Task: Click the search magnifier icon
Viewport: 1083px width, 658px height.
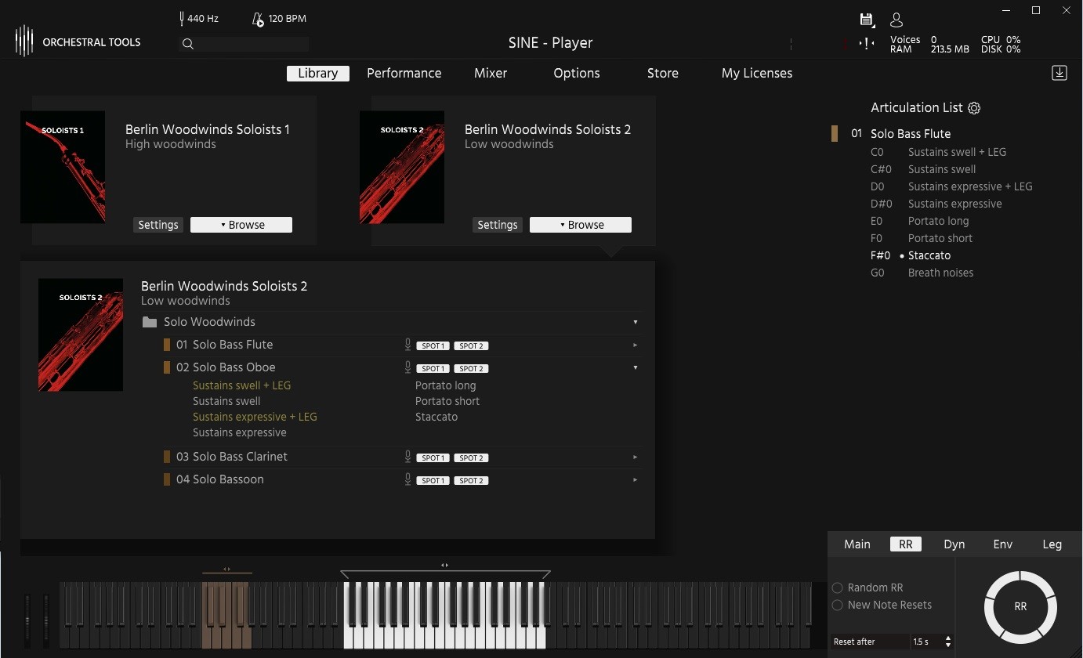Action: (188, 44)
